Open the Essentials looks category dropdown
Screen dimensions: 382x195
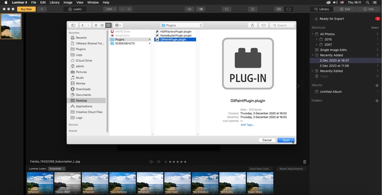point(56,169)
